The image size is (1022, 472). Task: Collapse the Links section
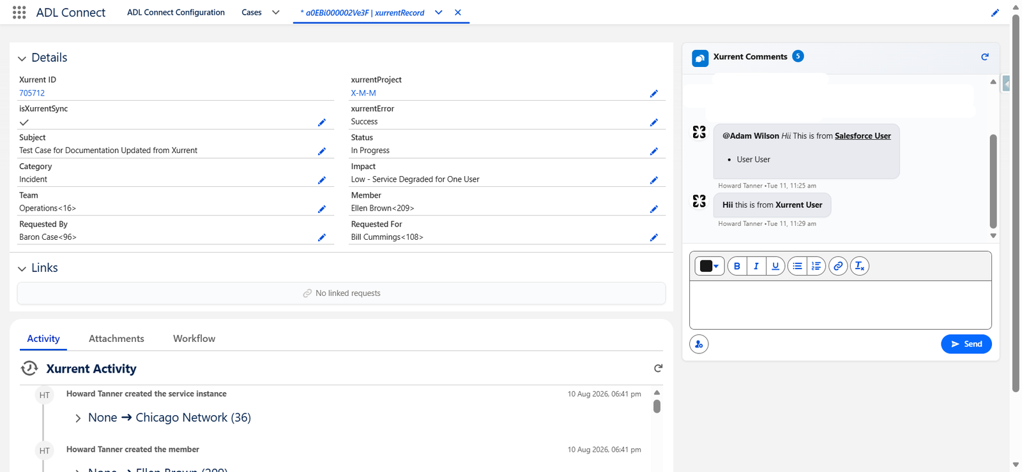click(22, 269)
